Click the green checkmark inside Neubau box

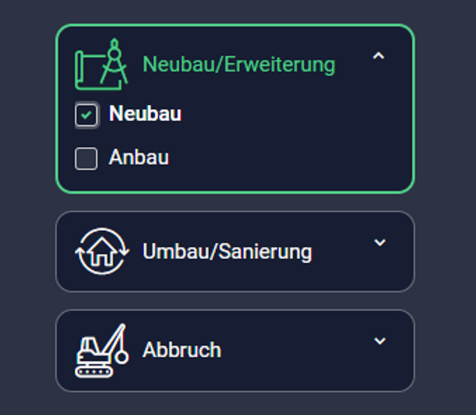(86, 115)
